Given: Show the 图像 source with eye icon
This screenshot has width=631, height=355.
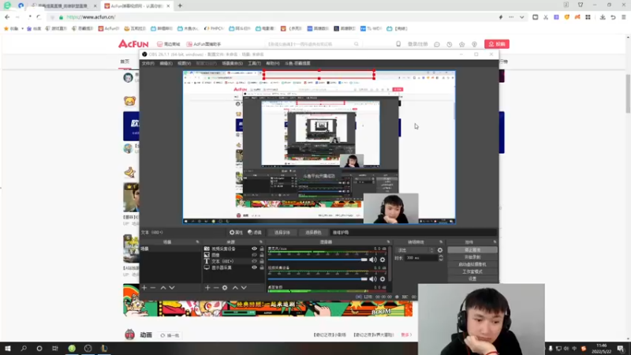Looking at the screenshot, I should [254, 255].
